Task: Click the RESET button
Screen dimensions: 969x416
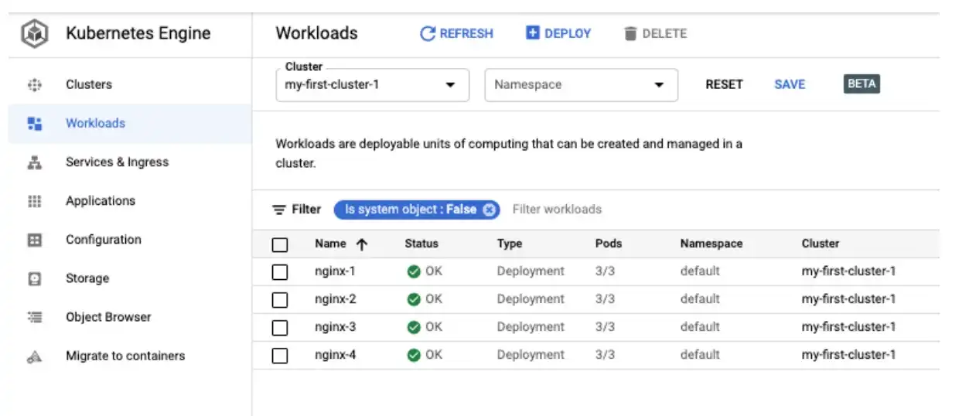Action: (x=724, y=84)
